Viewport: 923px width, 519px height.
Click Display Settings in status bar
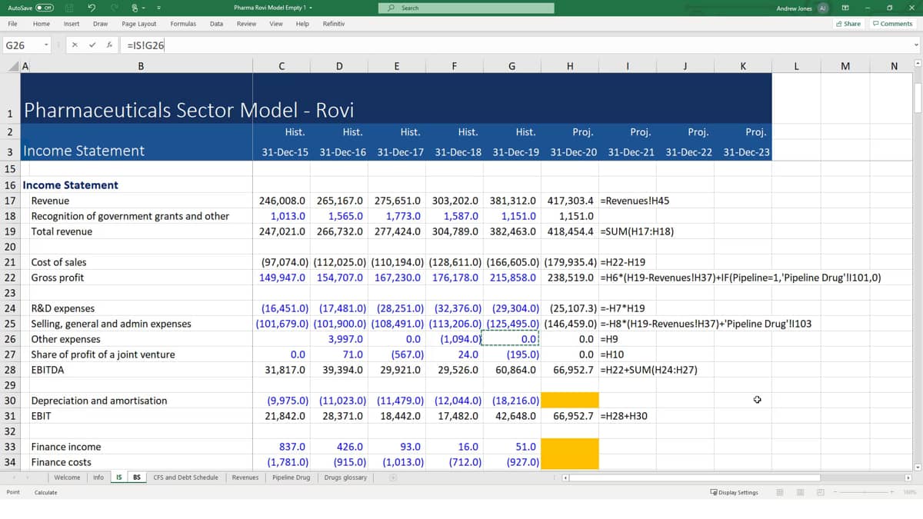coord(734,492)
